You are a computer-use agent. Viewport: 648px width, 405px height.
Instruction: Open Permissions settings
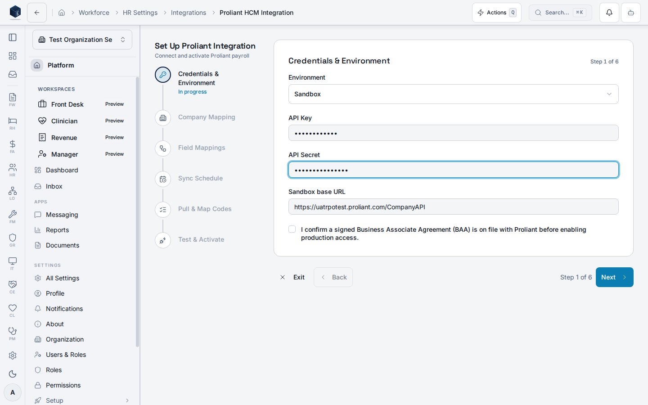pyautogui.click(x=82, y=385)
